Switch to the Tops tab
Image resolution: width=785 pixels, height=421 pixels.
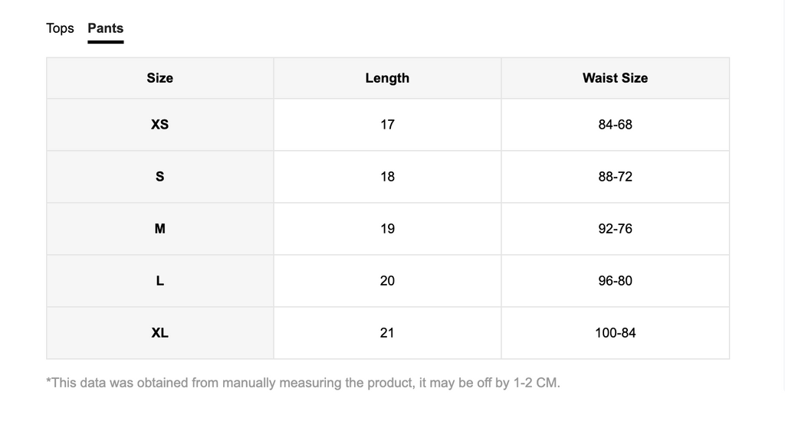60,28
